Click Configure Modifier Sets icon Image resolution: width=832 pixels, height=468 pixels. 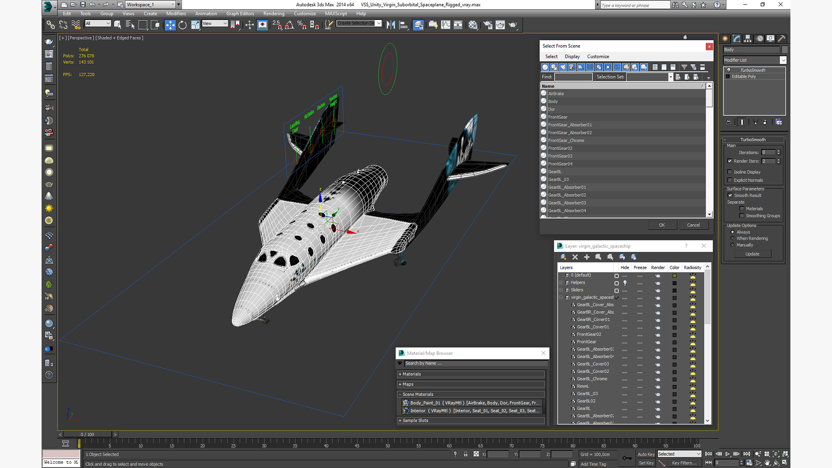pyautogui.click(x=779, y=122)
